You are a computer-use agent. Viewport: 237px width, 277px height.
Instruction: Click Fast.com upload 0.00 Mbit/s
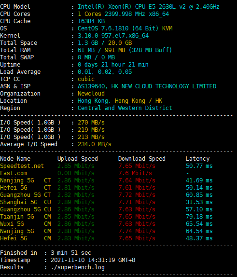tap(76, 173)
